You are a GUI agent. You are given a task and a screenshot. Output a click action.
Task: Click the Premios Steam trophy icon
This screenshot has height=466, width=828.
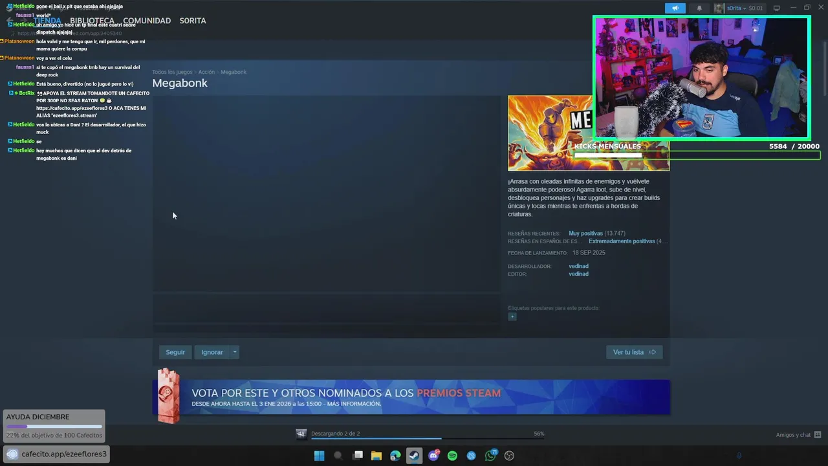(x=168, y=396)
